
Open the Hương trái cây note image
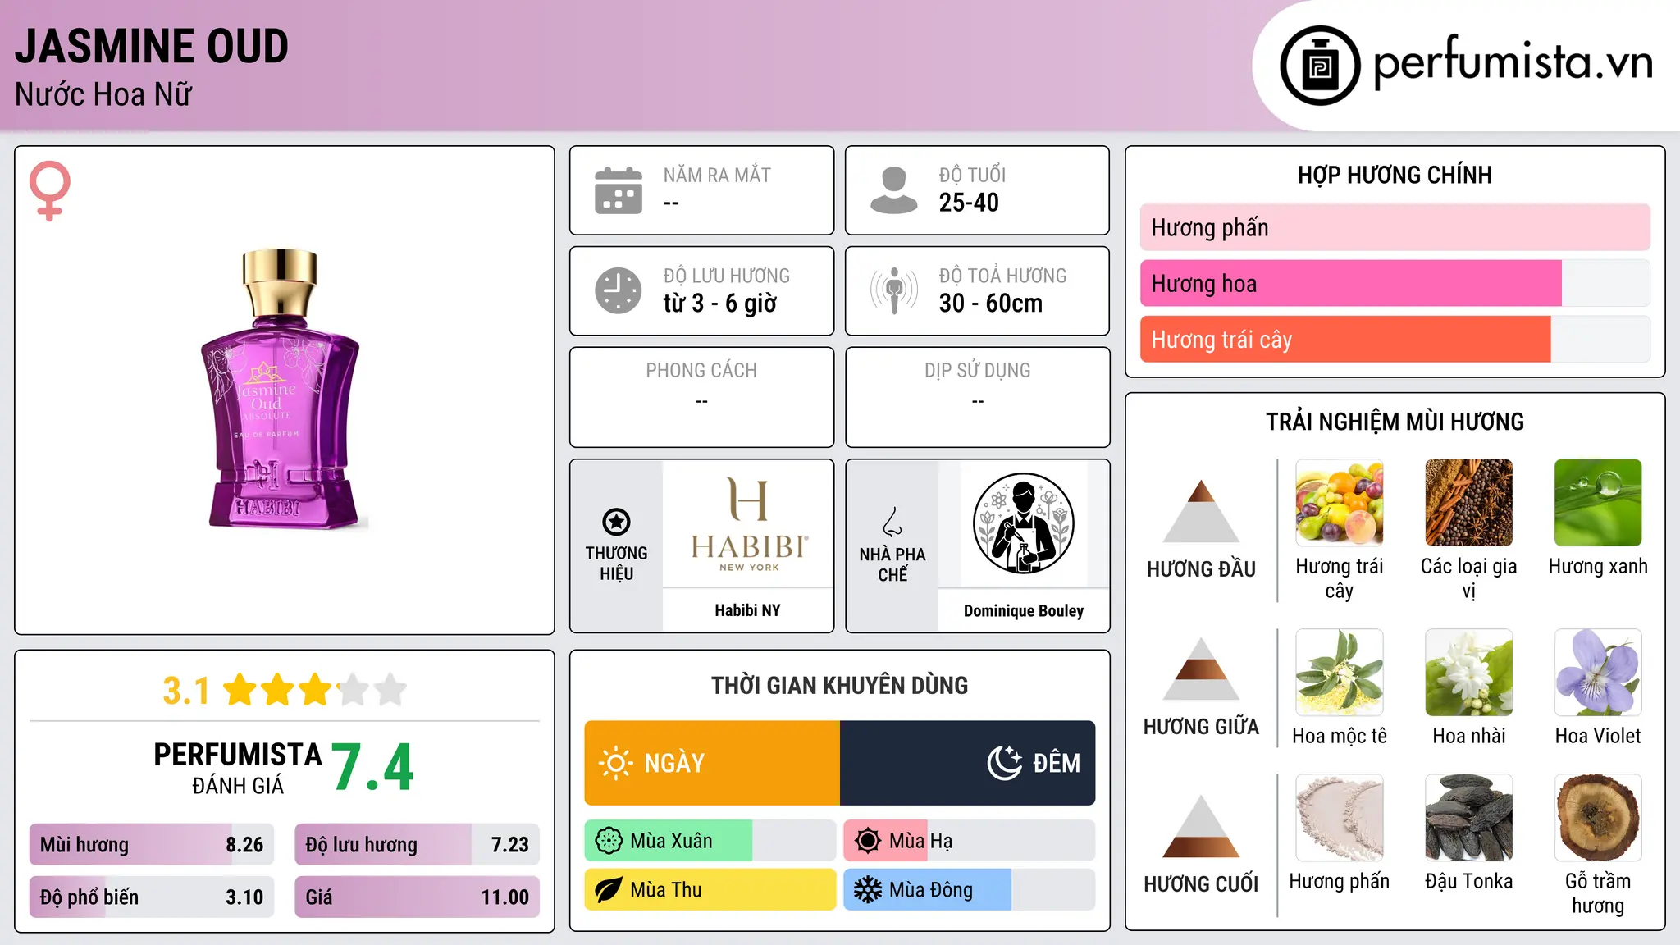click(1340, 503)
